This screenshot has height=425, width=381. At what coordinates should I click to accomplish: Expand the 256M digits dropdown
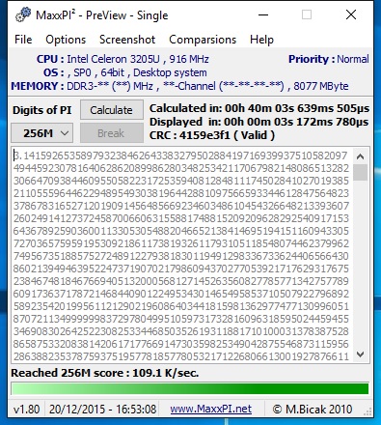pyautogui.click(x=42, y=132)
